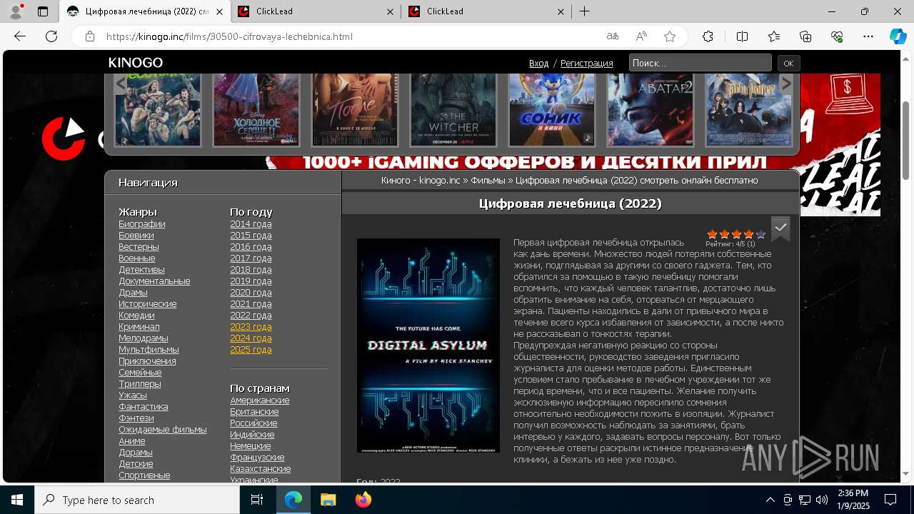The height and width of the screenshot is (514, 914).
Task: Click the Digital Asylum movie poster
Action: (428, 346)
